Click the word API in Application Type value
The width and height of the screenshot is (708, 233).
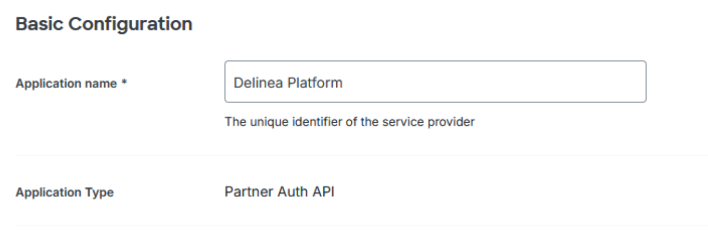coord(325,192)
